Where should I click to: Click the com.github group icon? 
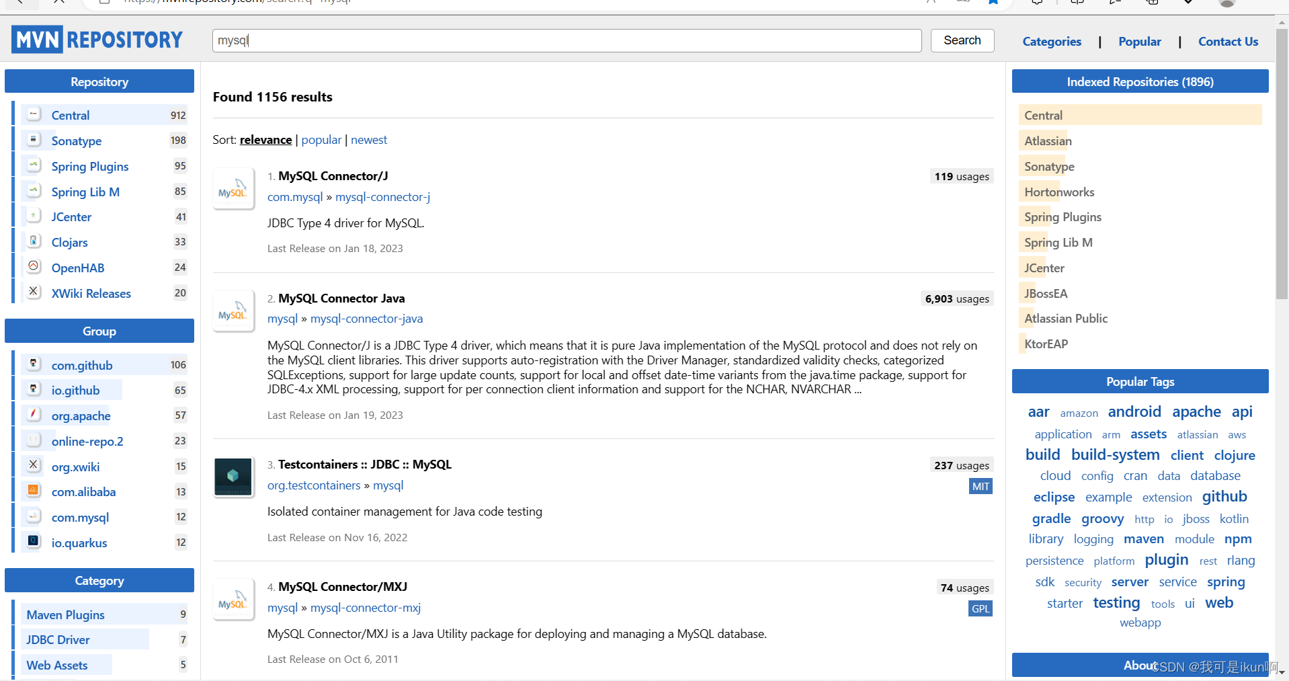(x=34, y=364)
